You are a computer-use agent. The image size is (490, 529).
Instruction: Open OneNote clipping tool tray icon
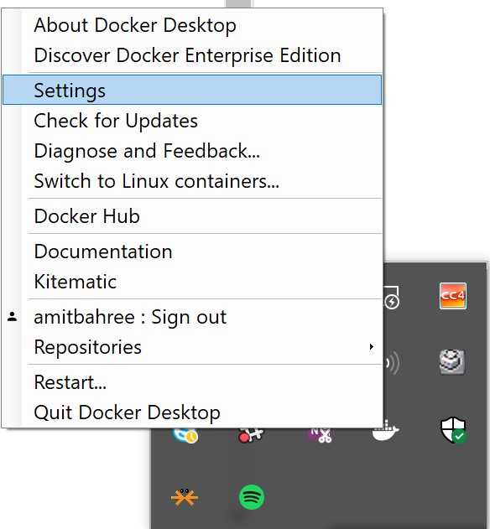pyautogui.click(x=320, y=435)
